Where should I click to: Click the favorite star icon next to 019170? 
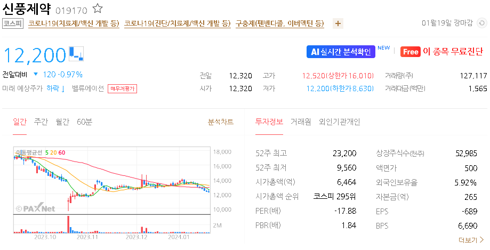[x=98, y=9]
